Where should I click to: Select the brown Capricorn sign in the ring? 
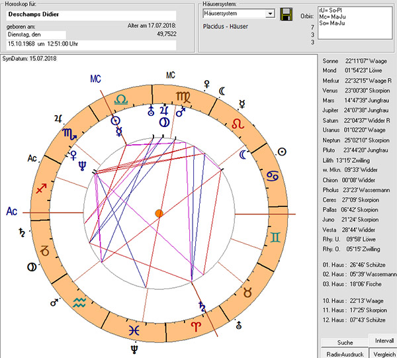pos(45,251)
